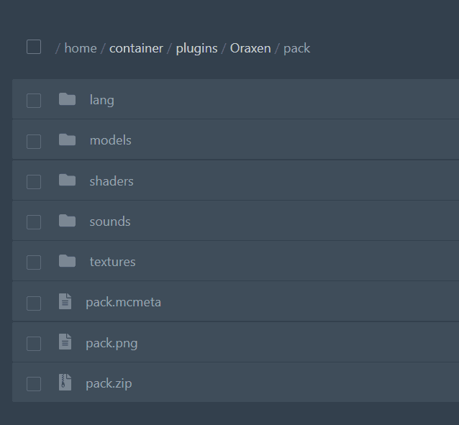Mark the sounds folder checkbox

click(x=34, y=222)
